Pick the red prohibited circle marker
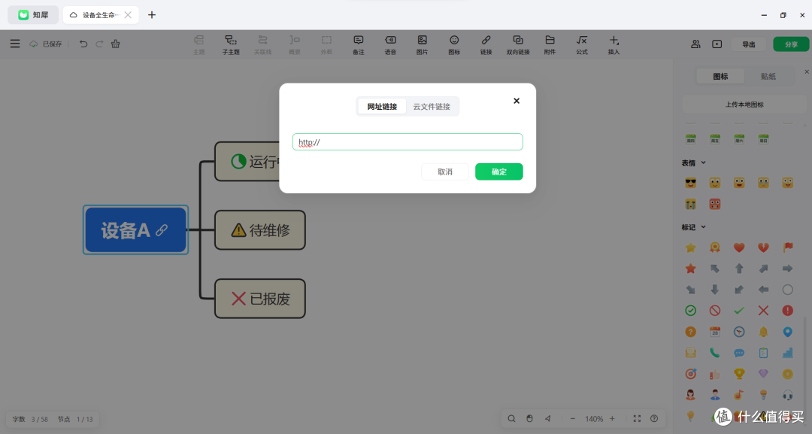Image resolution: width=812 pixels, height=434 pixels. pos(715,311)
